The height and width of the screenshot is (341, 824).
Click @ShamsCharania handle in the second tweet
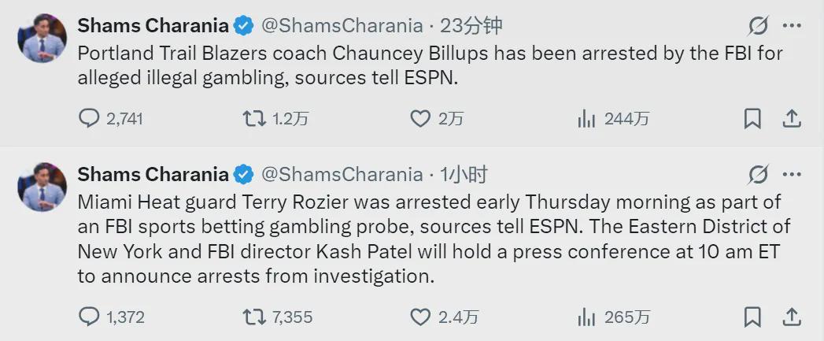(x=342, y=174)
